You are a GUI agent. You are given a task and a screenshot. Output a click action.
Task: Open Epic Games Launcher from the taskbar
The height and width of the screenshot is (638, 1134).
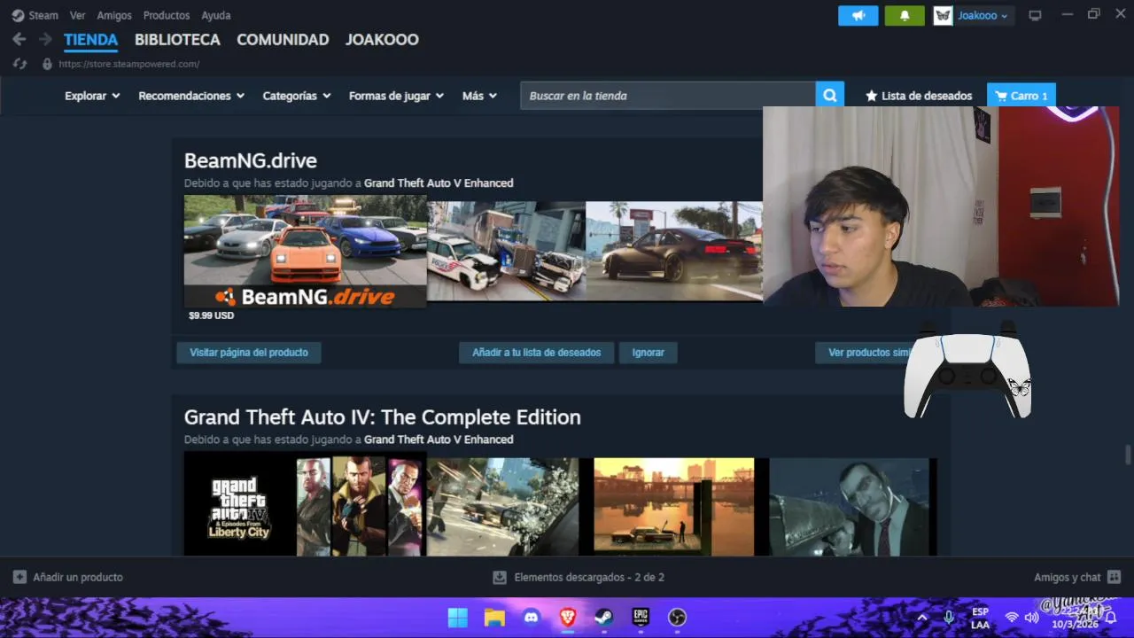tap(641, 617)
